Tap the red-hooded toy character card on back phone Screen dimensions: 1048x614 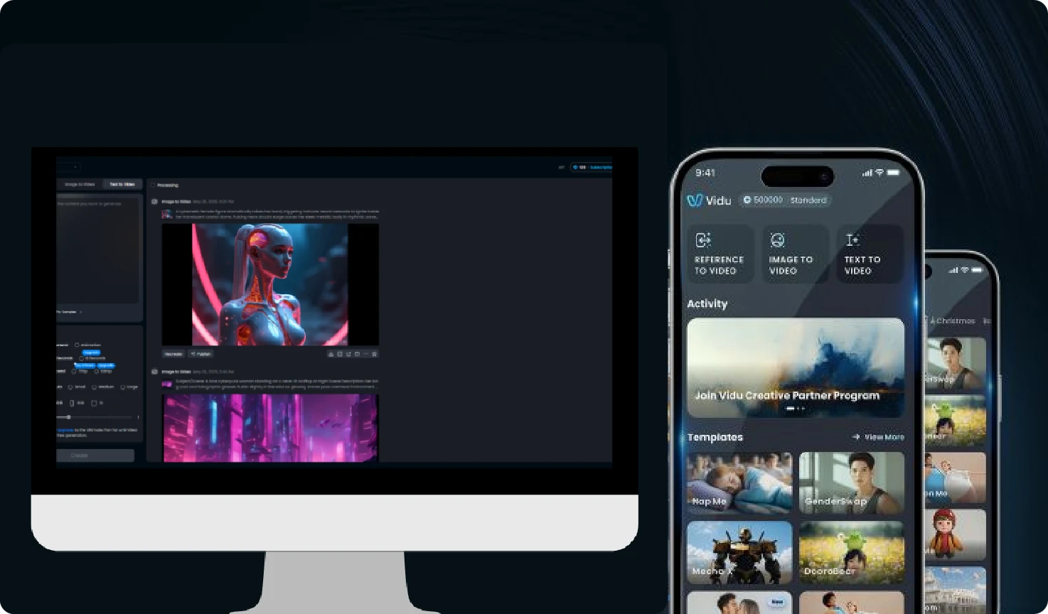pyautogui.click(x=955, y=534)
